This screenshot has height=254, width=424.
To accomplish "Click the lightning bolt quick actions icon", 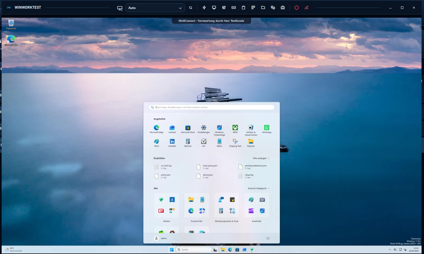I will click(204, 8).
